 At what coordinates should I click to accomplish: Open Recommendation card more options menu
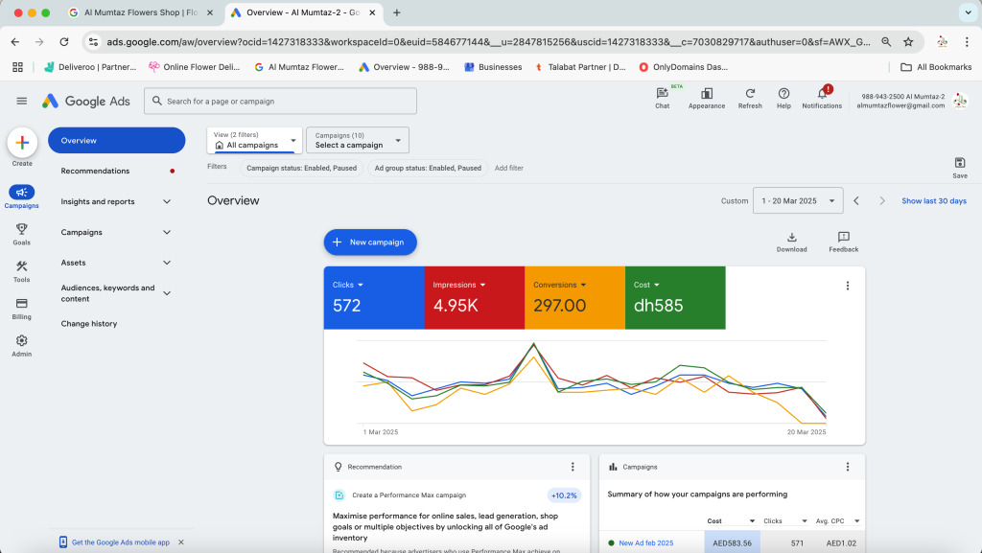coord(573,467)
